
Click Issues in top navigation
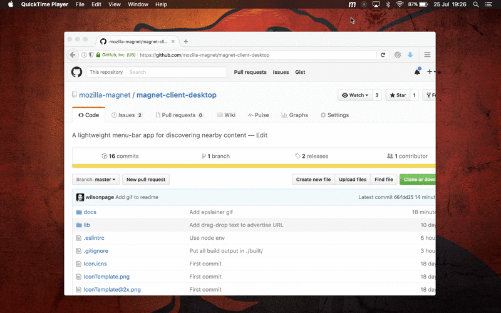click(281, 72)
